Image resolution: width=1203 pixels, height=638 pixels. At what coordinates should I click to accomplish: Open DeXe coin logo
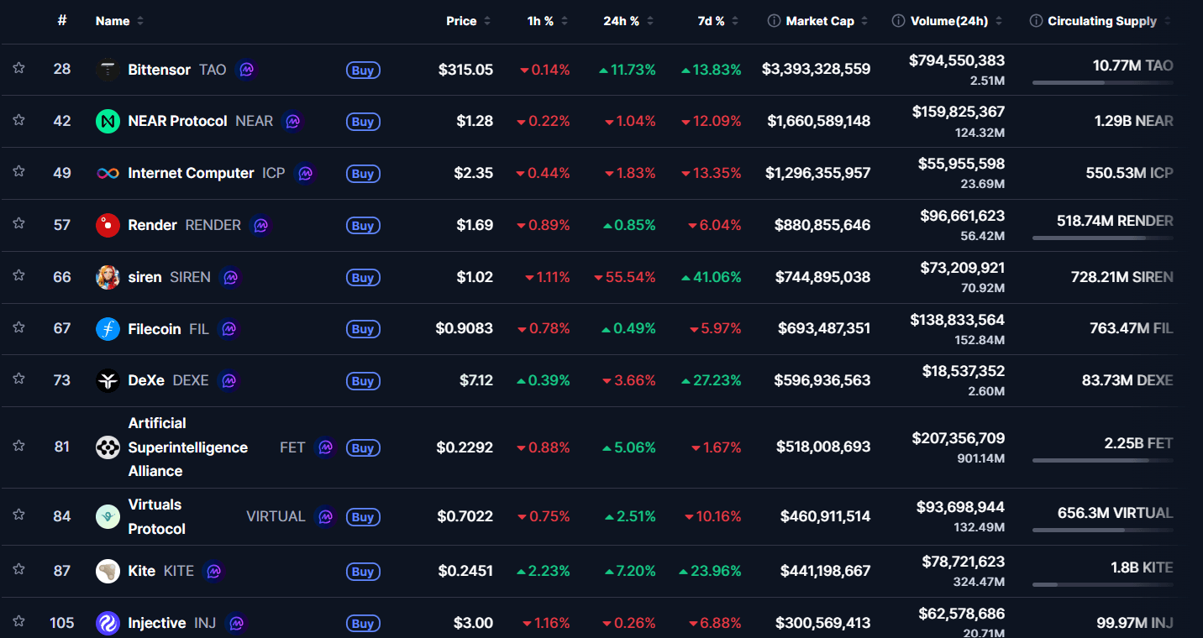108,381
